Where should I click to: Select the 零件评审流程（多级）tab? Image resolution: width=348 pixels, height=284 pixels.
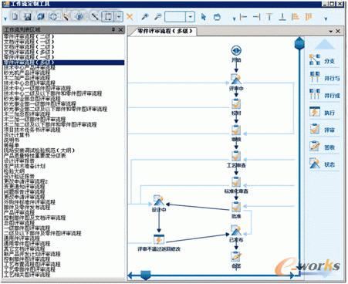click(x=164, y=32)
